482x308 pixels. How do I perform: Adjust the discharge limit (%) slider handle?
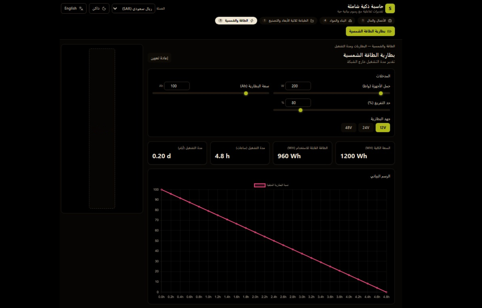(300, 110)
